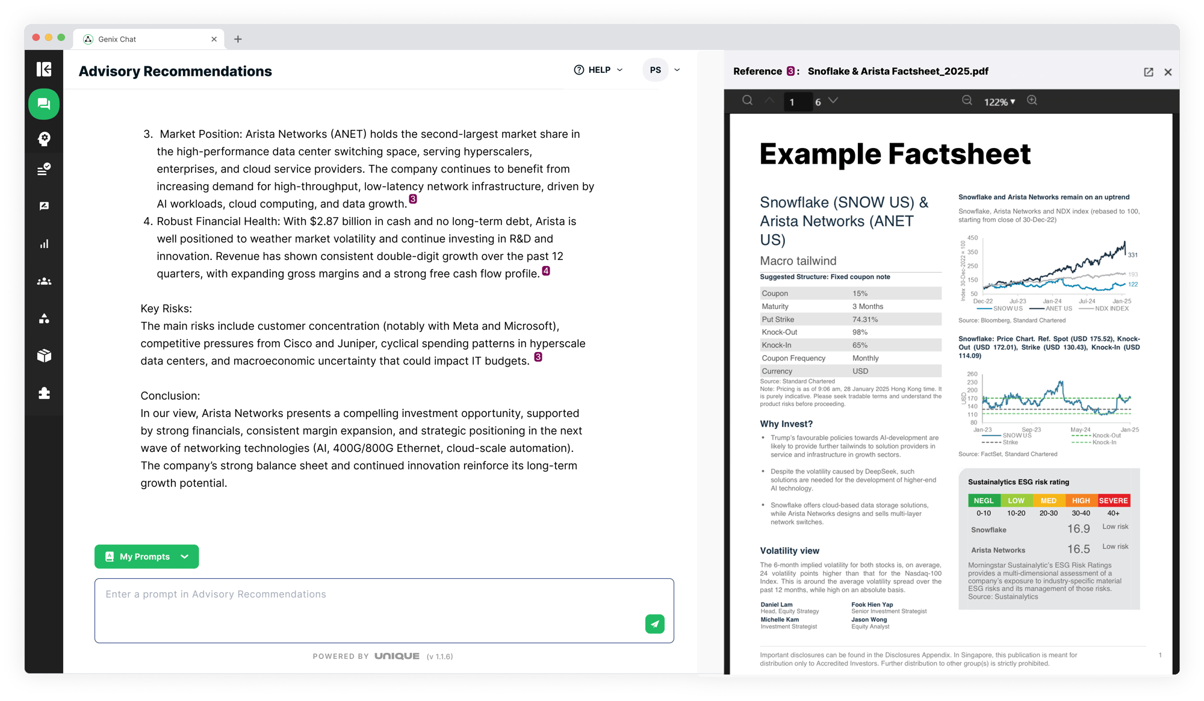This screenshot has height=701, width=1204.
Task: Open the head-with-gear sidebar icon
Action: [44, 139]
